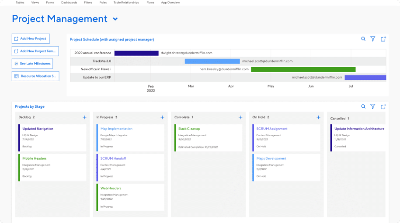
Task: Open the Resource Allocation button
Action: 35,76
